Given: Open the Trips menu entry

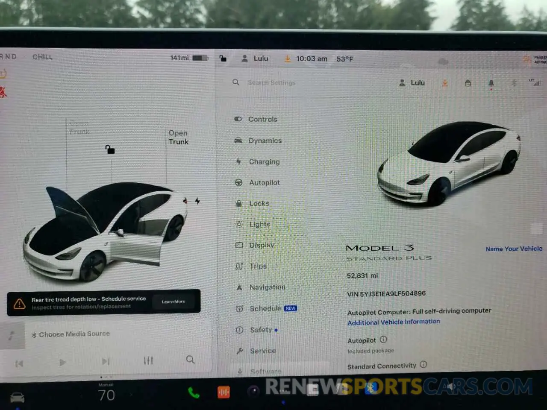Looking at the screenshot, I should click(251, 266).
